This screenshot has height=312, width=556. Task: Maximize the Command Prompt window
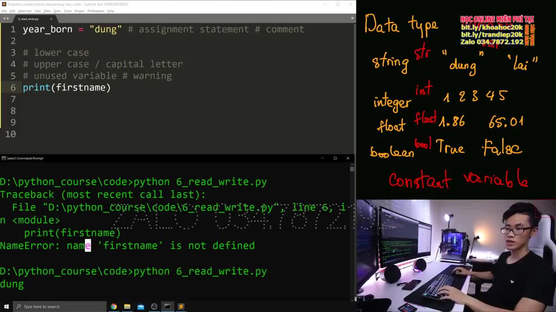(335, 158)
